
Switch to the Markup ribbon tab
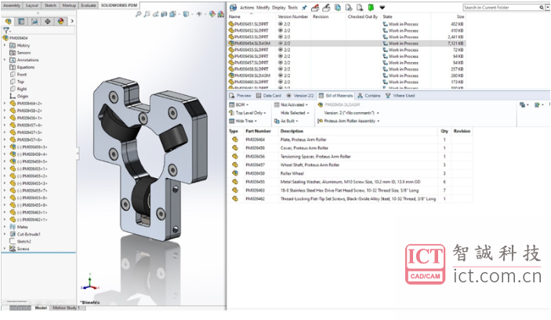tap(69, 5)
